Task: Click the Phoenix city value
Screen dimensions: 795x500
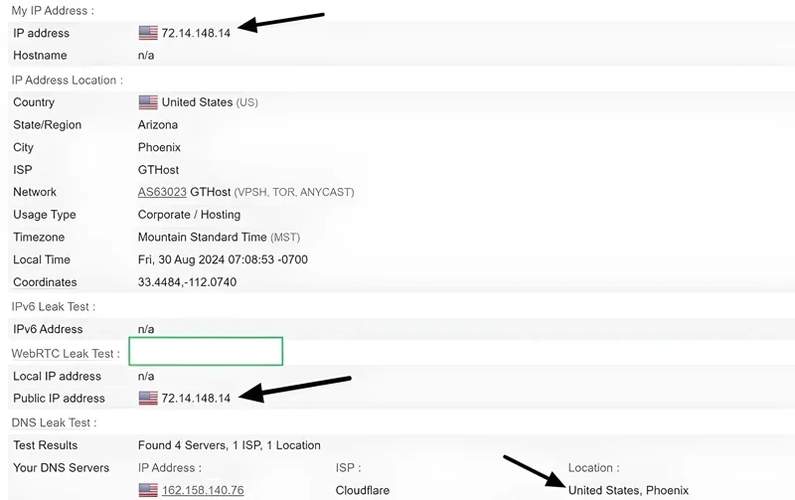Action: tap(159, 147)
